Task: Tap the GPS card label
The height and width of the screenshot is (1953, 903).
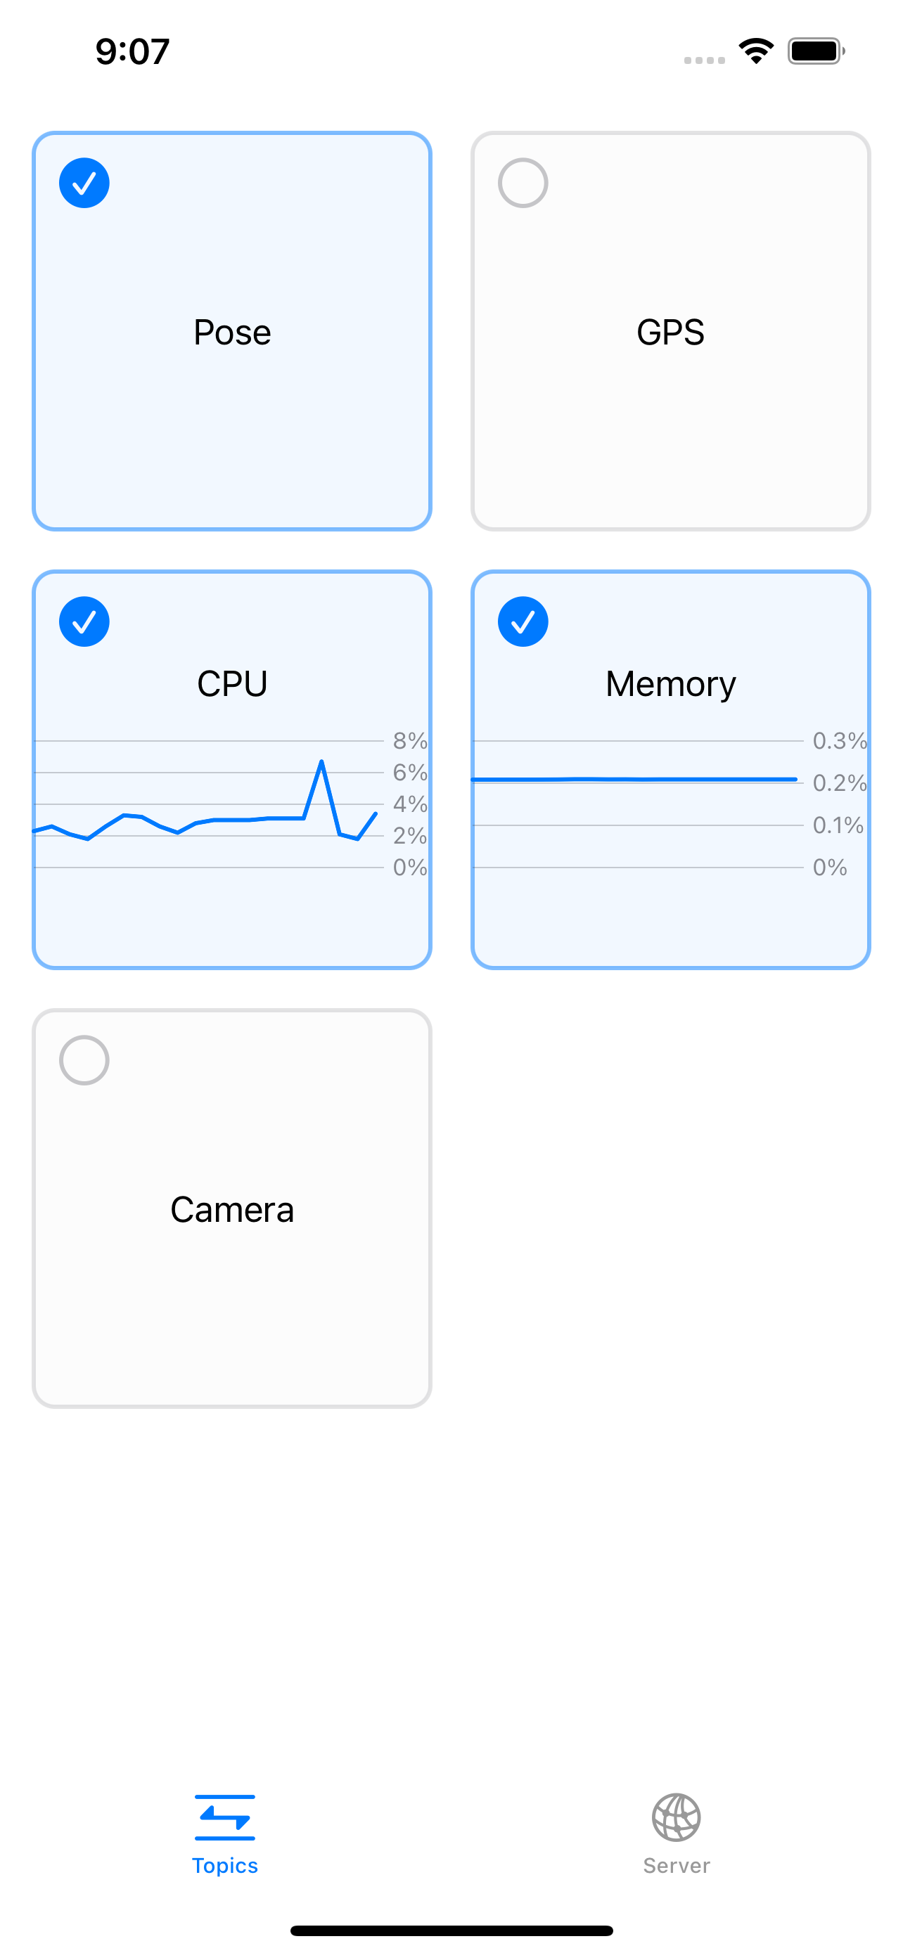Action: point(670,332)
